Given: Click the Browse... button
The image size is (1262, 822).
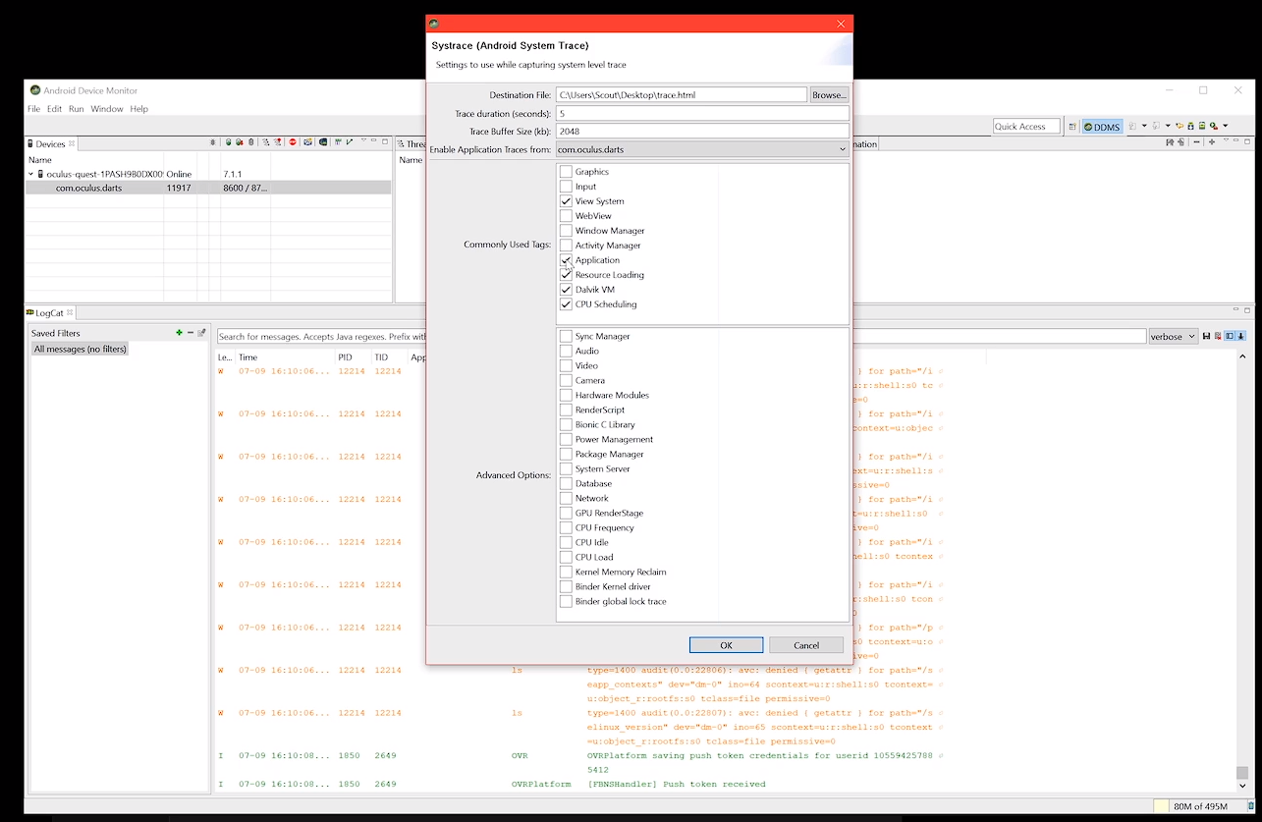Looking at the screenshot, I should click(829, 95).
